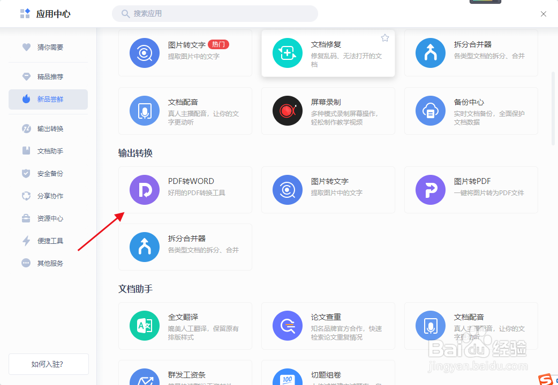
Task: Click the search magnifier icon
Action: [x=125, y=13]
